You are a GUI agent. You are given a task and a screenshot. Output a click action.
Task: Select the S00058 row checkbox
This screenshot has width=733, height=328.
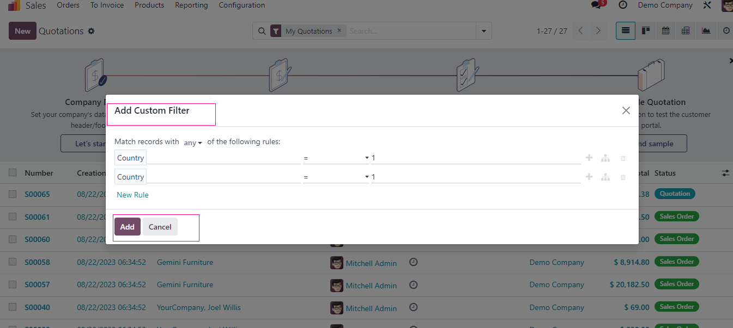click(x=13, y=262)
